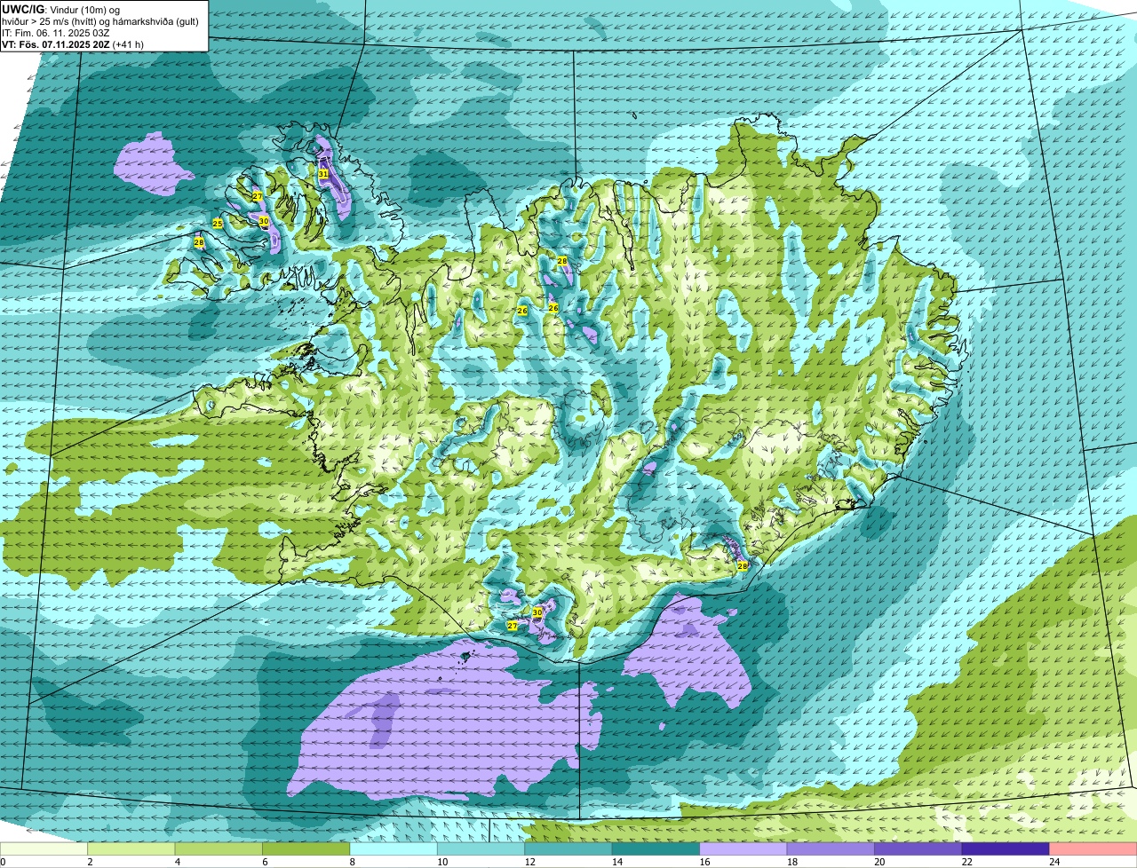Screen dimensions: 1137x868
Task: Click the yellow gust label 25
Action: tap(218, 224)
